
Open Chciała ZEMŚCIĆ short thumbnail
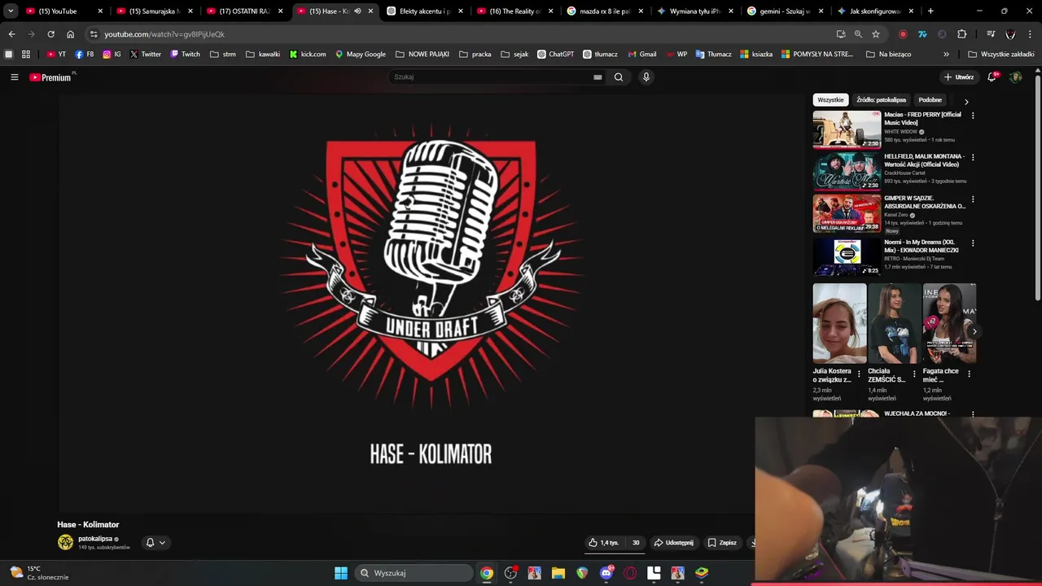(x=894, y=323)
